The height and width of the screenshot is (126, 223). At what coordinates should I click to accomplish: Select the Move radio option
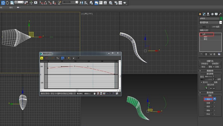[200, 67]
